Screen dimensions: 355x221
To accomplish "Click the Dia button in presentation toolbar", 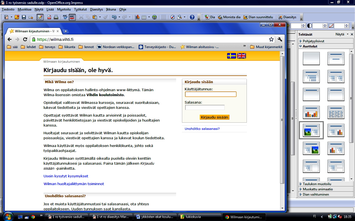I will (210, 17).
